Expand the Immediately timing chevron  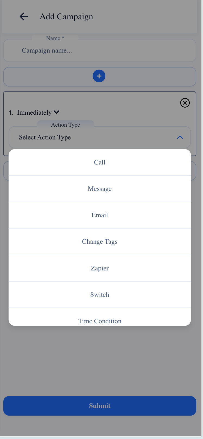57,112
